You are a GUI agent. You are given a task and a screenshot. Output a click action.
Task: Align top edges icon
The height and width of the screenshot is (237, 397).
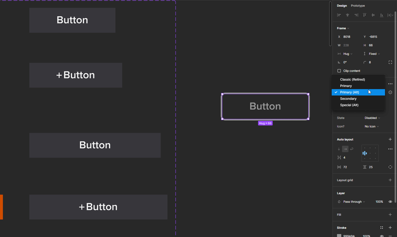[x=364, y=15]
